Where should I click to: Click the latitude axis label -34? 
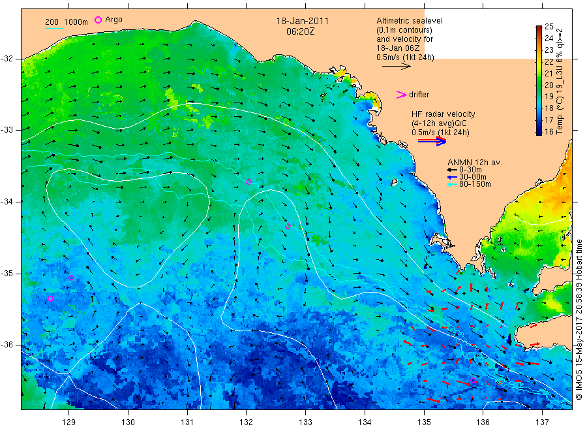[x=7, y=202]
